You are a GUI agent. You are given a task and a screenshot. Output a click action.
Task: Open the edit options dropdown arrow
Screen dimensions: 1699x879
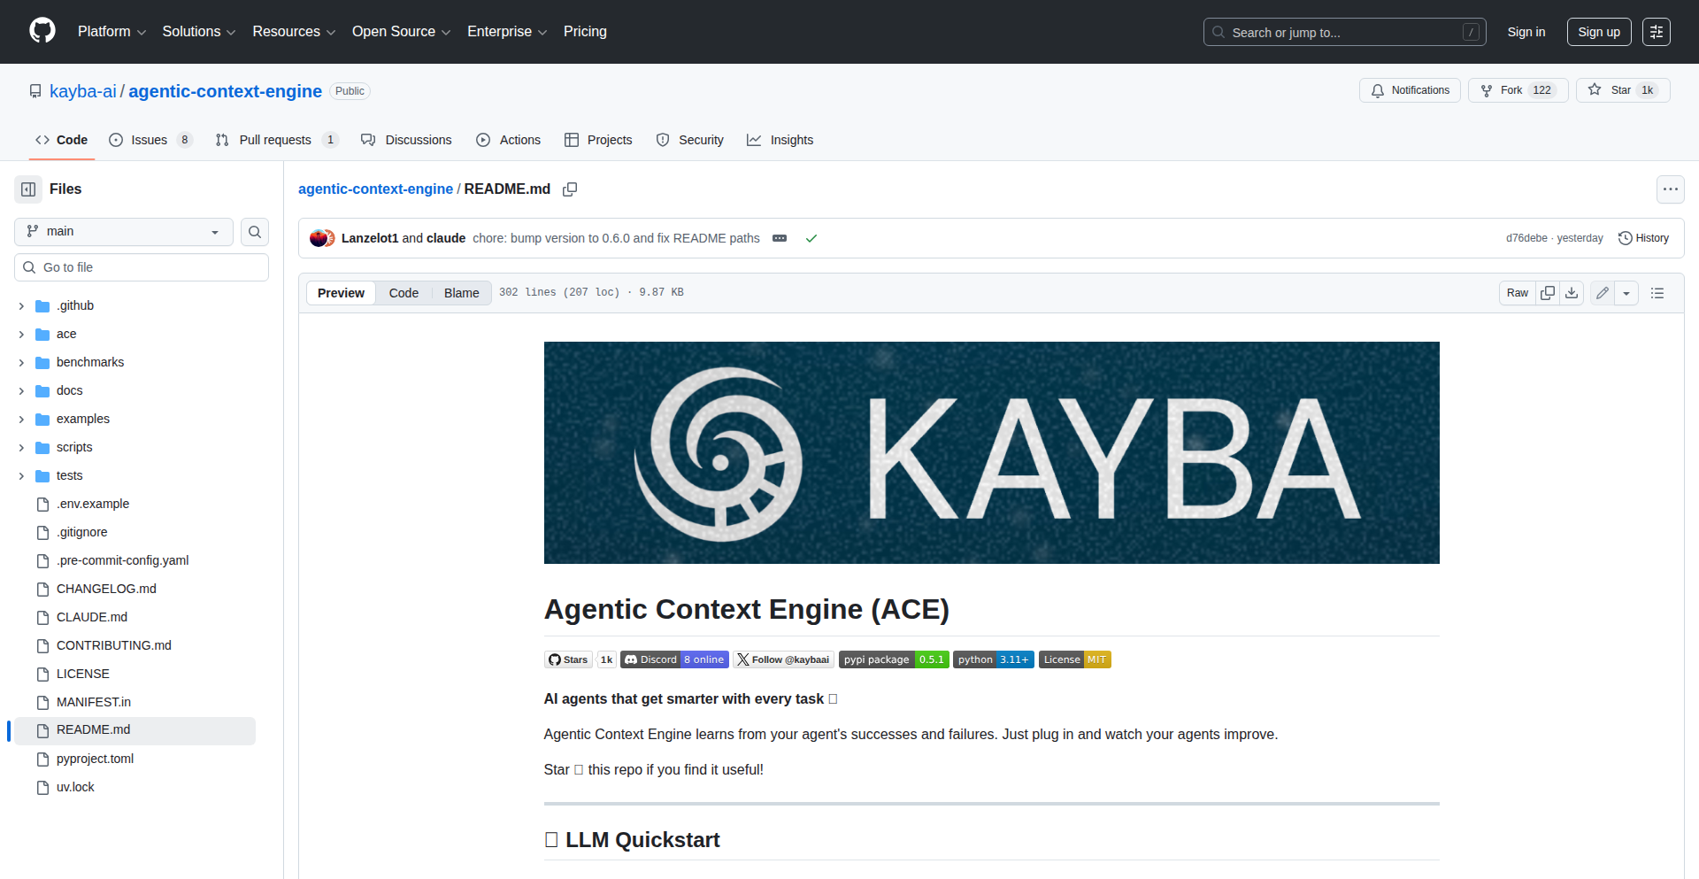1626,293
